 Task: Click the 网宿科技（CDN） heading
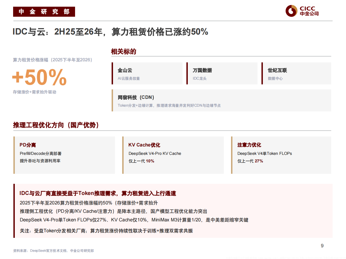136,97
